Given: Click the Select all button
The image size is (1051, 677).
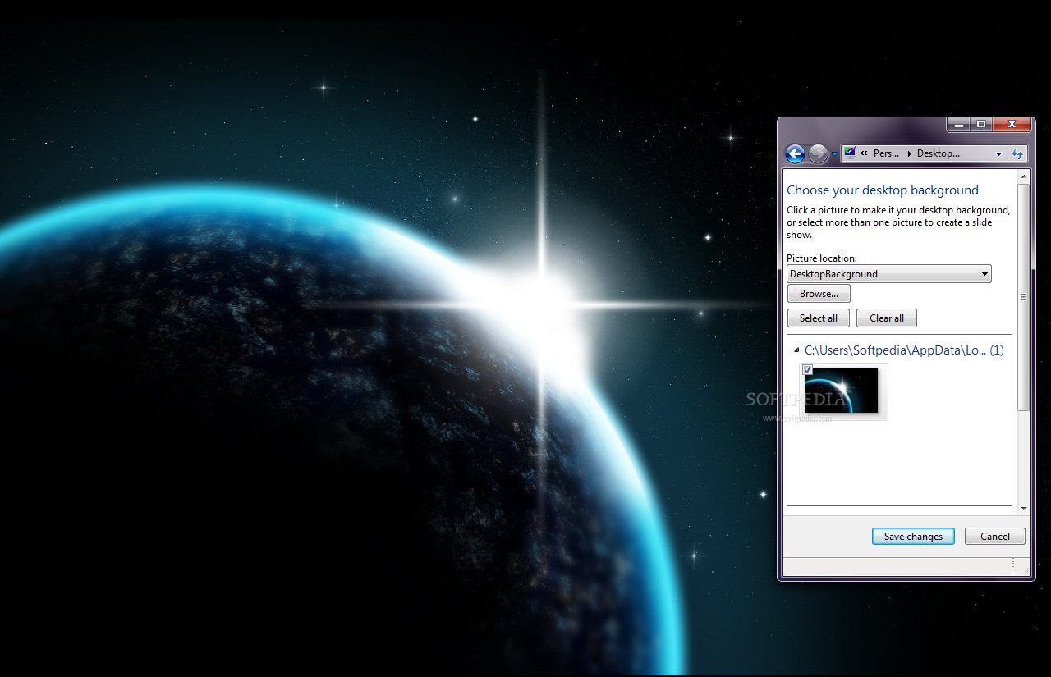Looking at the screenshot, I should pyautogui.click(x=819, y=318).
